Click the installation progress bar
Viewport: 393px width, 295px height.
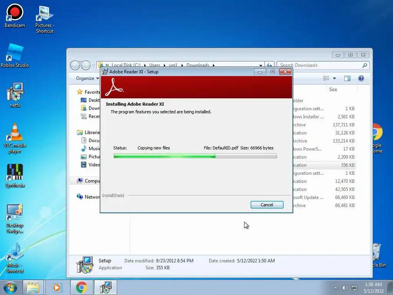tap(195, 156)
